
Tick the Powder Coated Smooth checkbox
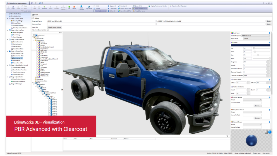pos(38,47)
